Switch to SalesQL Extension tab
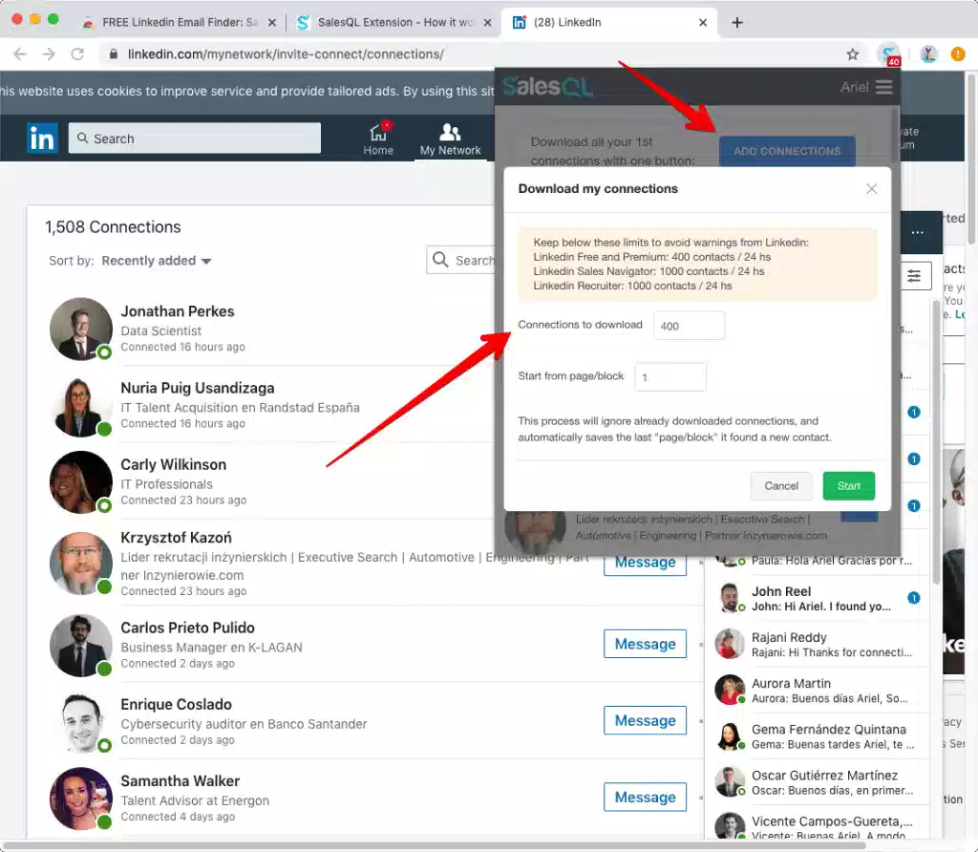Viewport: 978px width, 852px height. tap(394, 23)
